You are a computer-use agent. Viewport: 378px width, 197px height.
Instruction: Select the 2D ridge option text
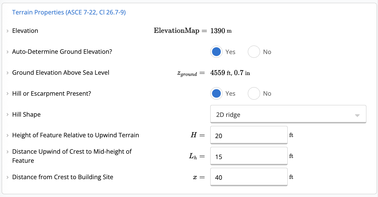(x=228, y=115)
